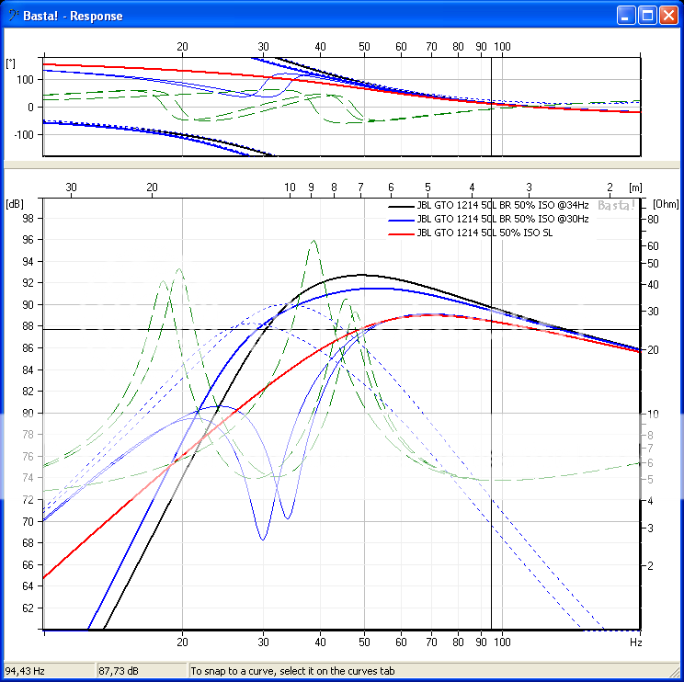Click the [dB] axis unit label
The height and width of the screenshot is (682, 684).
(x=14, y=203)
